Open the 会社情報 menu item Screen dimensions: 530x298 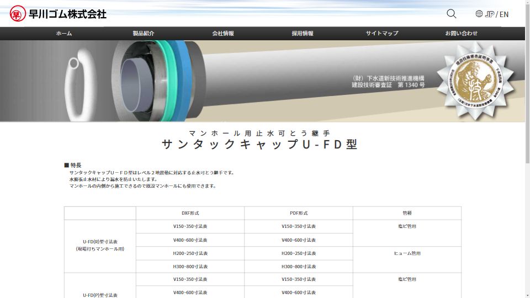(223, 33)
